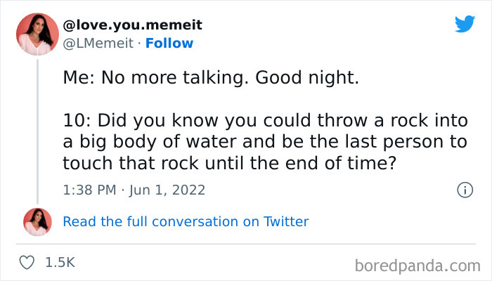The image size is (492, 281).
Task: Click the dot separator before Follow
Action: pyautogui.click(x=138, y=43)
